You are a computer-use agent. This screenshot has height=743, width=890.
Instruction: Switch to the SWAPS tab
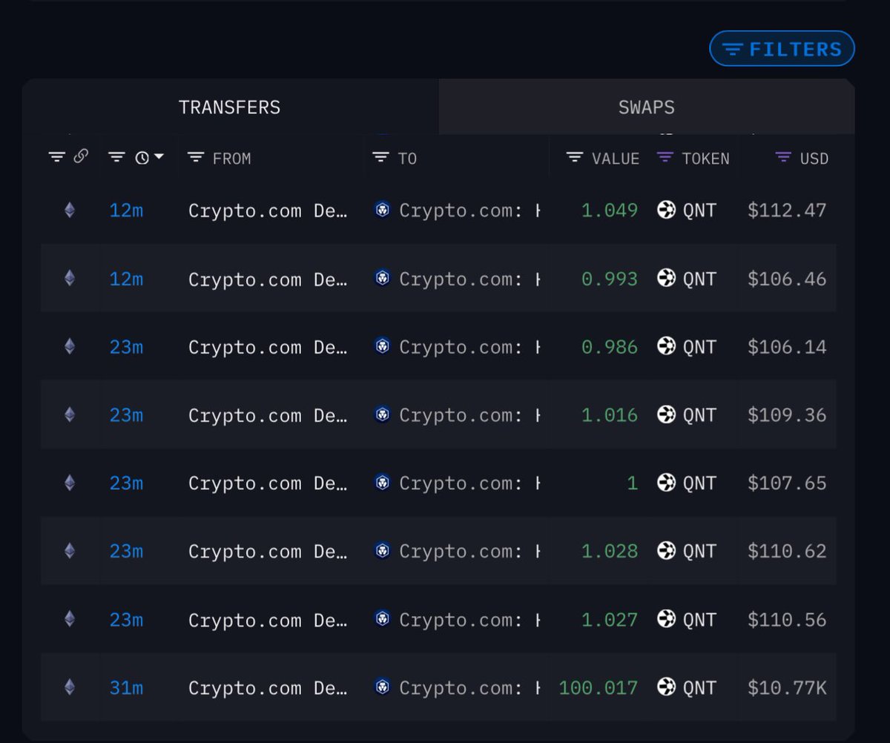pyautogui.click(x=647, y=107)
